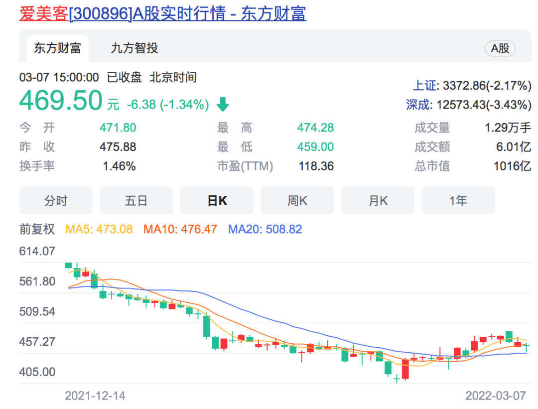538x409 pixels.
Task: Switch to the 周K weekly chart
Action: coord(297,200)
